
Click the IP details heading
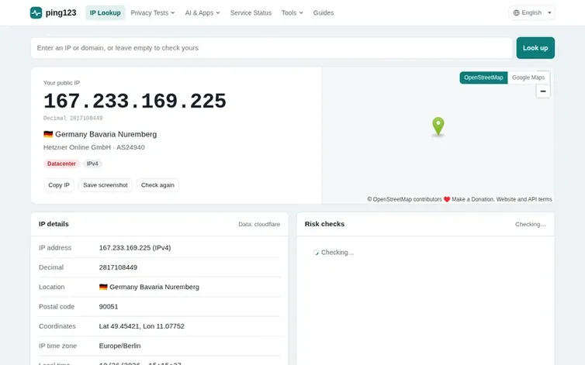[54, 224]
